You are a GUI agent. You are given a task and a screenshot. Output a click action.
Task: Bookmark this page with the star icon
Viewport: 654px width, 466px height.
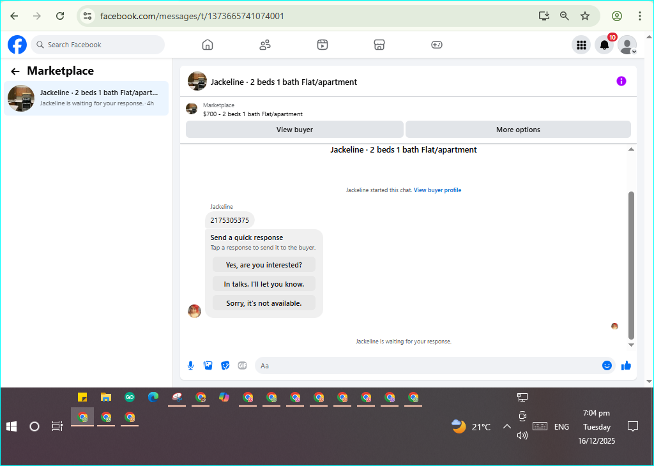coord(585,16)
